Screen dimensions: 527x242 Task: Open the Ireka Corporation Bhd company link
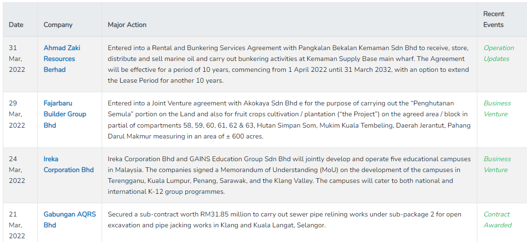(x=69, y=164)
